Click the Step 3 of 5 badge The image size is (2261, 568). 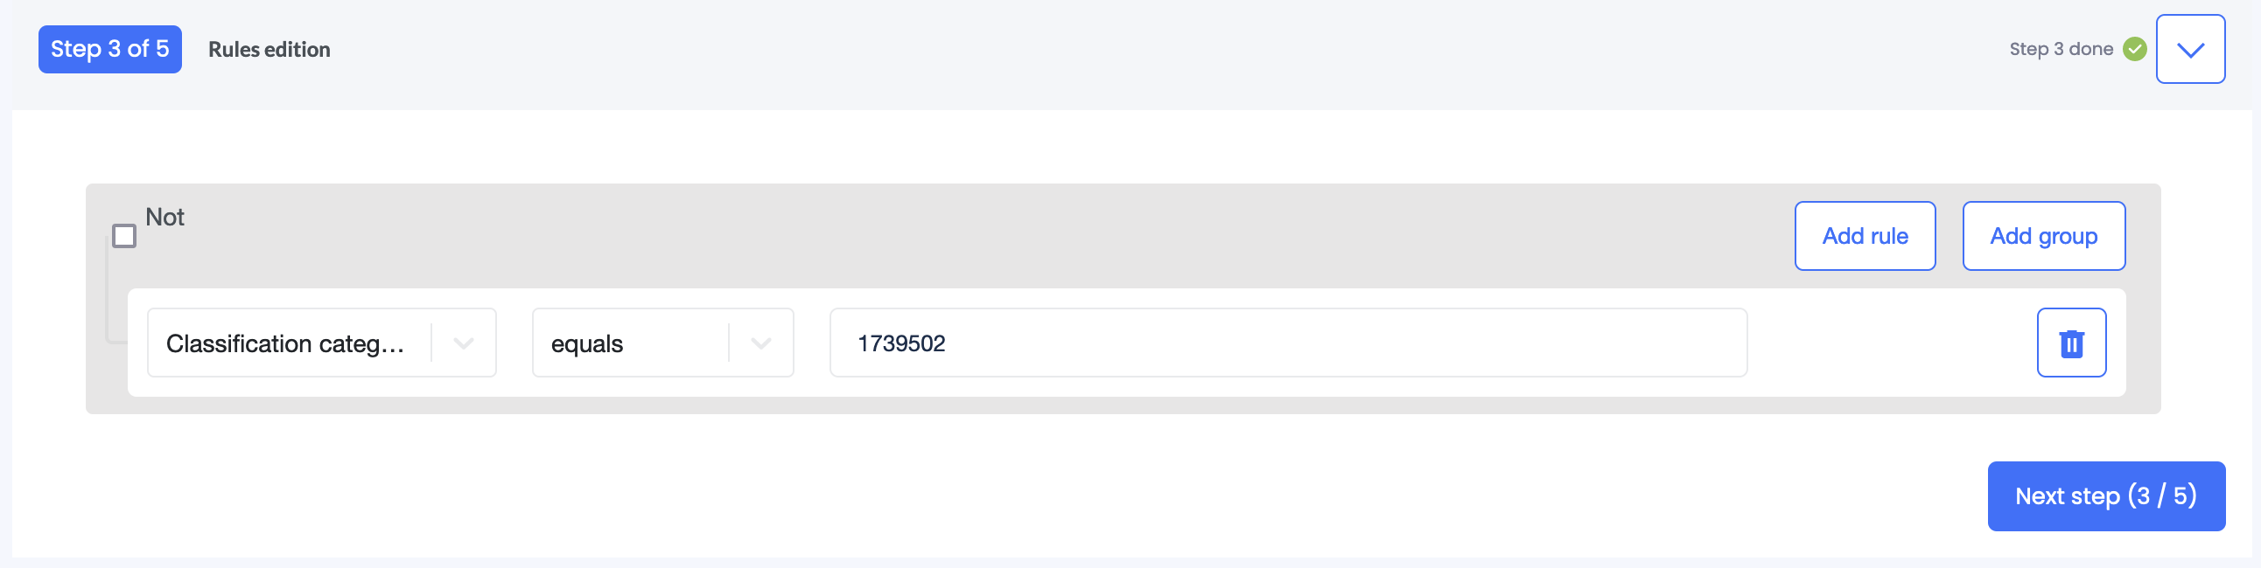coord(108,49)
